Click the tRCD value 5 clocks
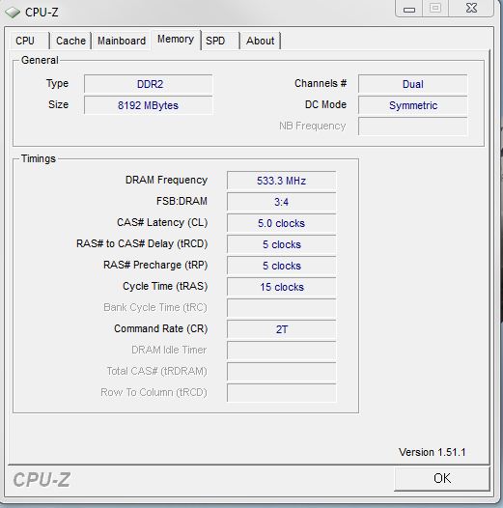503x508 pixels. [281, 244]
